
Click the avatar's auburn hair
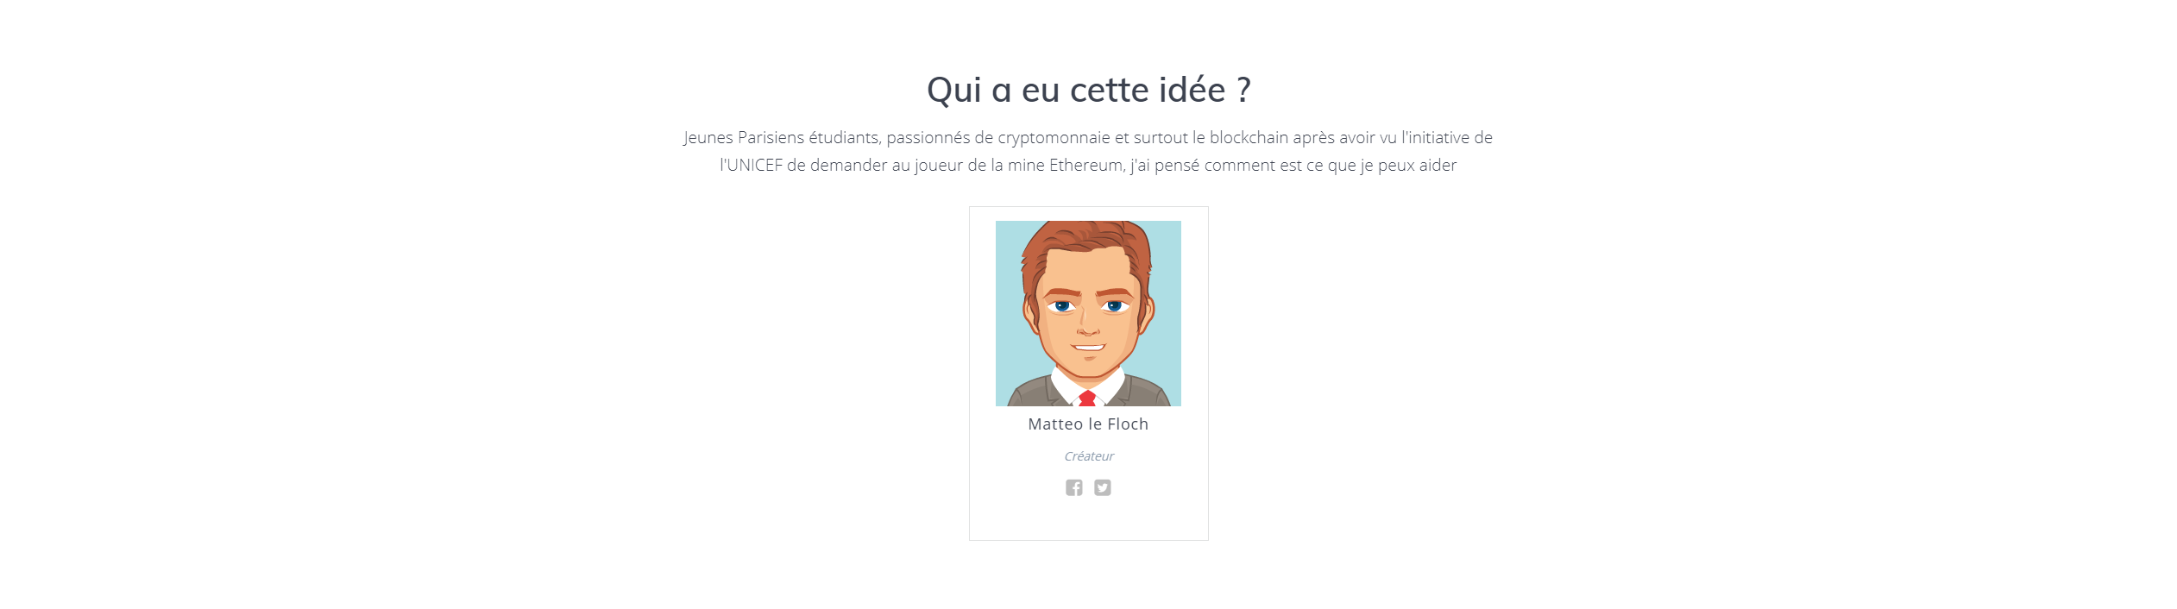1087,235
